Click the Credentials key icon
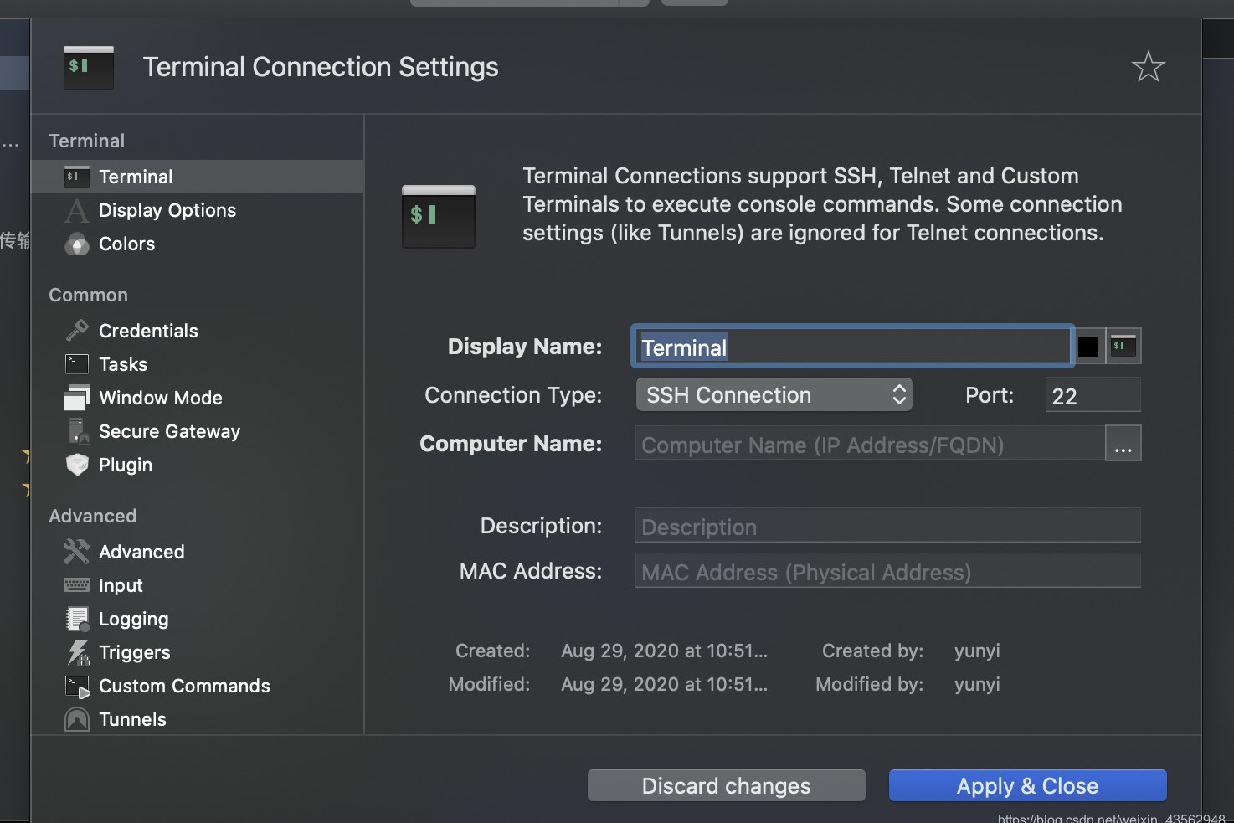1234x823 pixels. (77, 331)
